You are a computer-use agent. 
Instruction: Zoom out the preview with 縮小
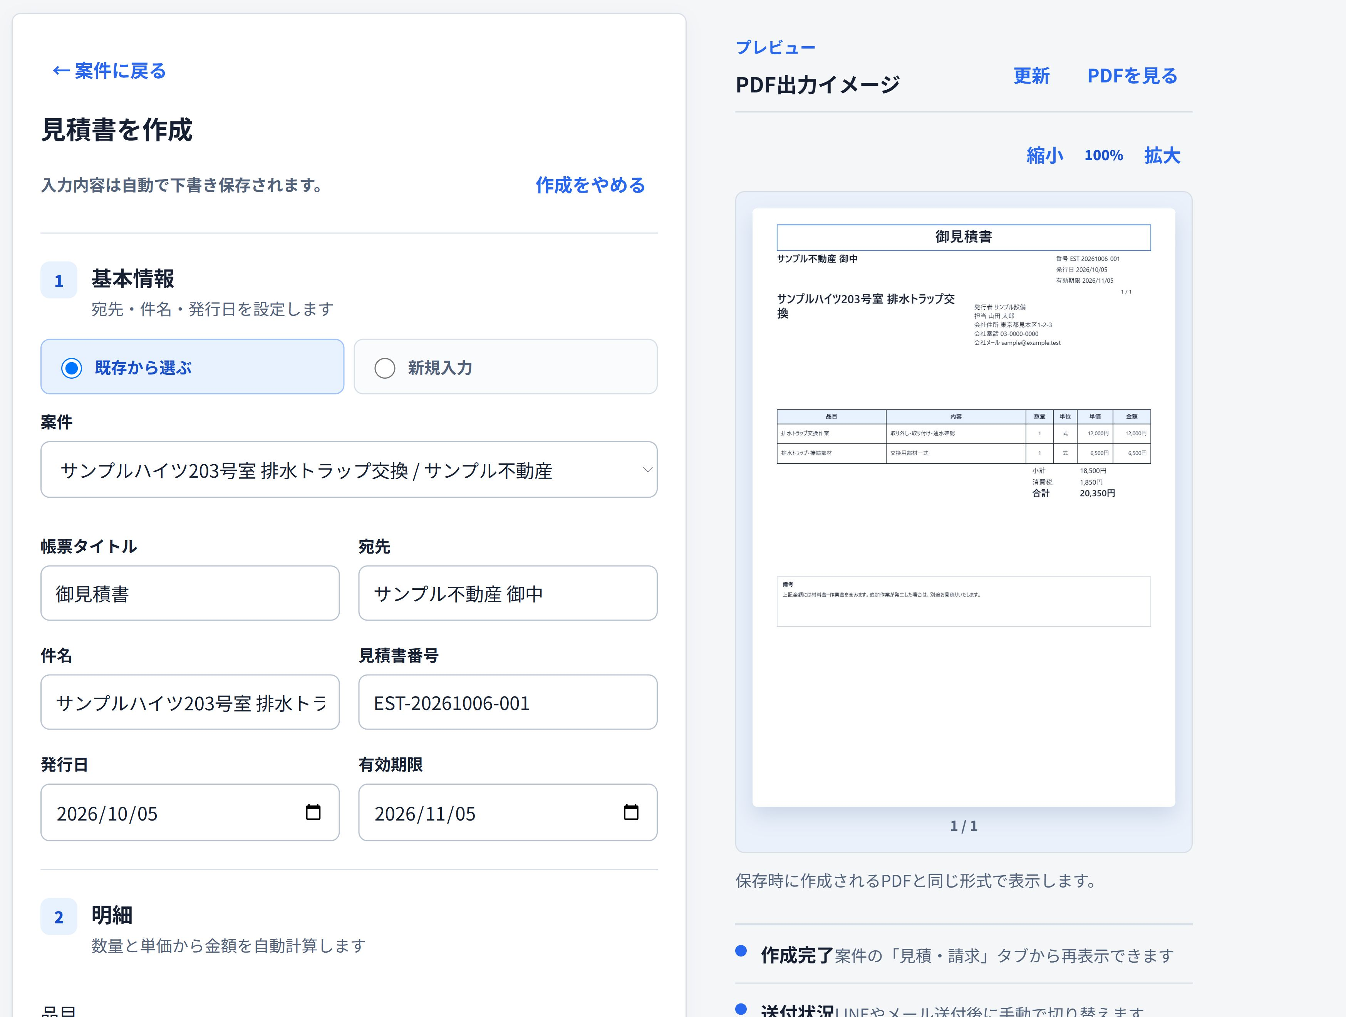1045,156
